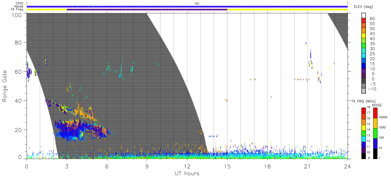The image size is (391, 180).
Task: Click the 3 tick label on UT hours axis
Action: pyautogui.click(x=67, y=166)
